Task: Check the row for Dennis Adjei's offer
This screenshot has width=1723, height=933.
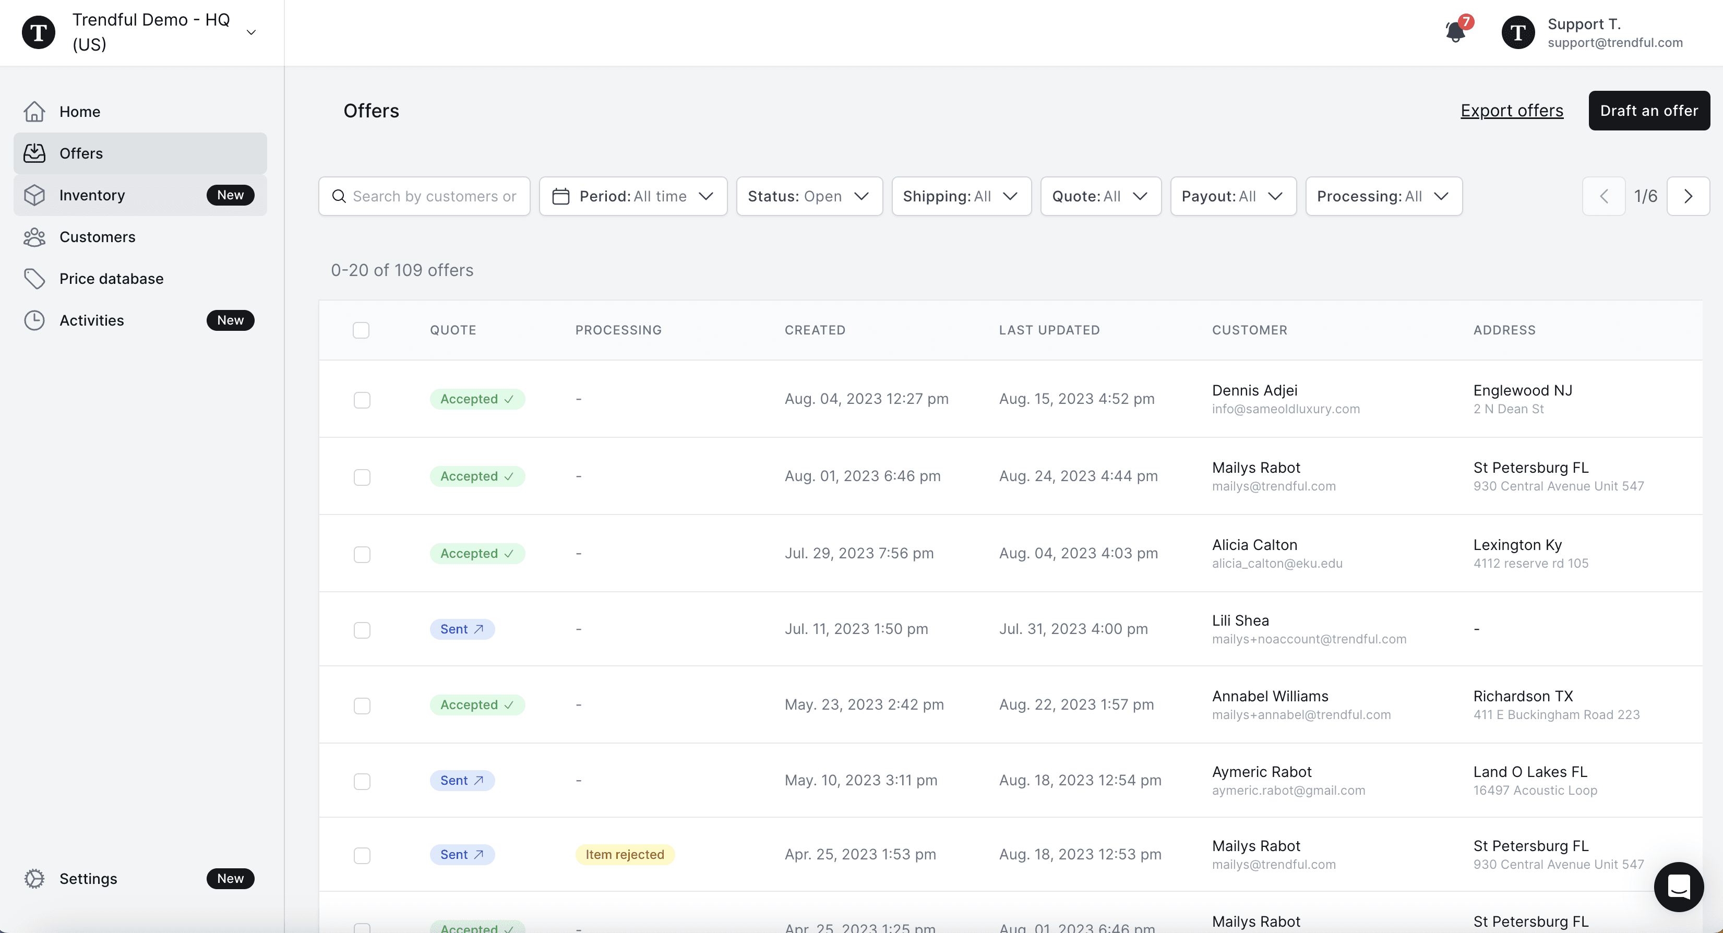Action: 363,399
